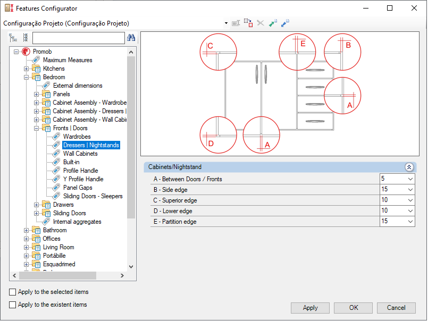Viewport: 436px width, 329px height.
Task: Click the tree vertical scrollbar down arrow
Action: tap(131, 267)
